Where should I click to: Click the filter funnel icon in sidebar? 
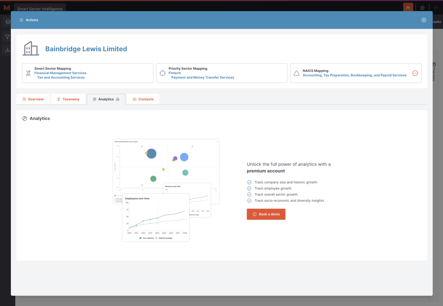coord(7,37)
